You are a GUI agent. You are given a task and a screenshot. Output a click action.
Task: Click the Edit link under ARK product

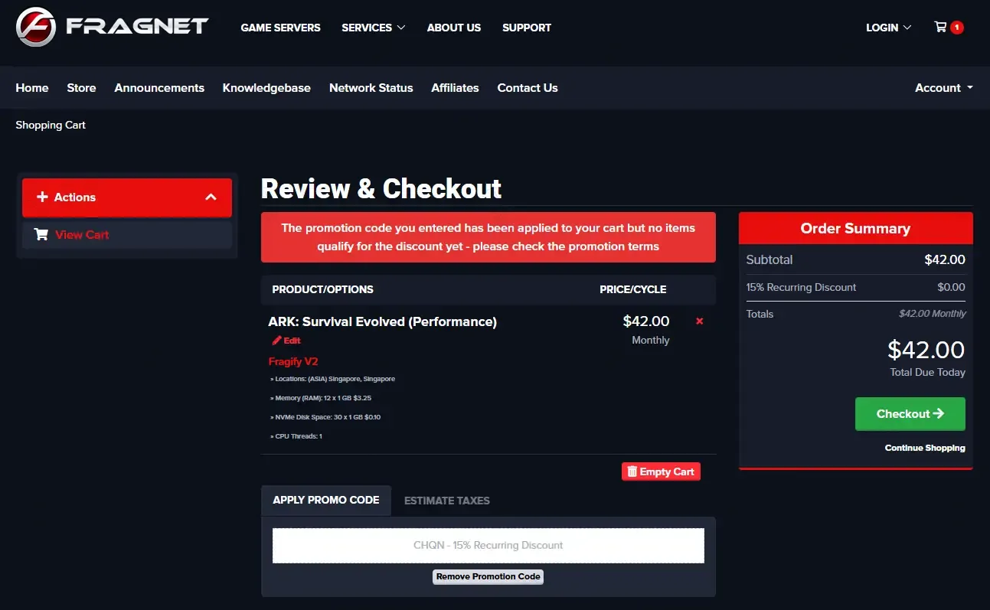(x=292, y=341)
